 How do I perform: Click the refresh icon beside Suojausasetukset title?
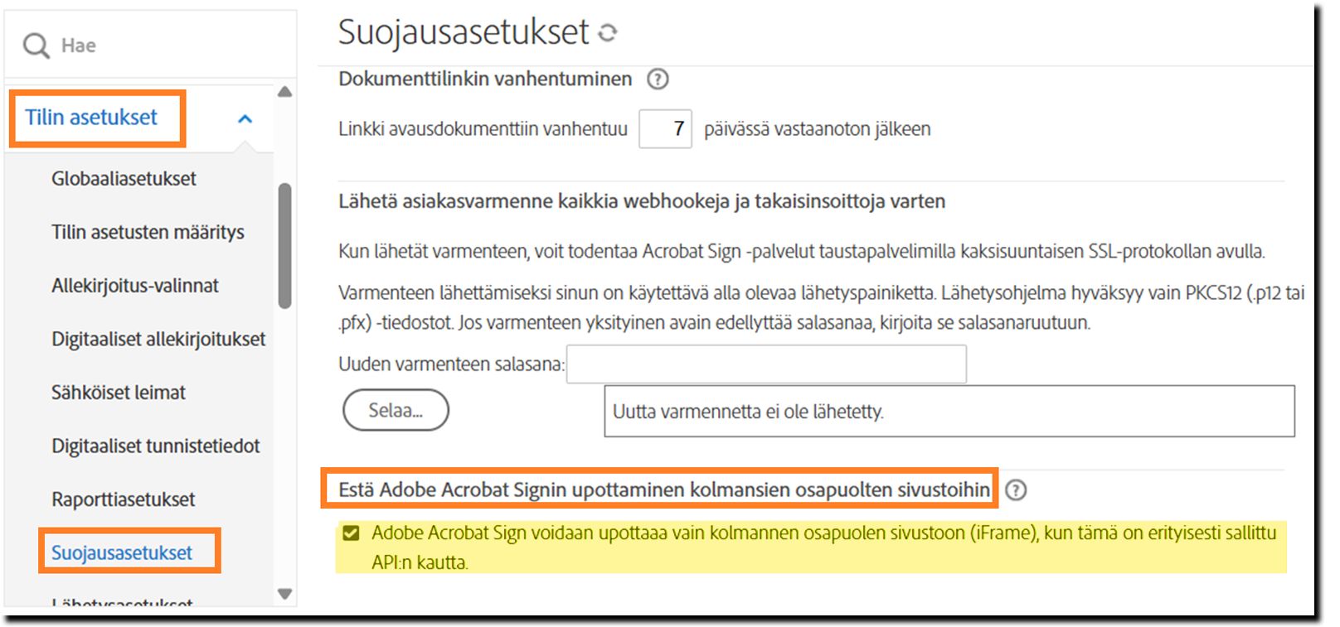(x=608, y=33)
